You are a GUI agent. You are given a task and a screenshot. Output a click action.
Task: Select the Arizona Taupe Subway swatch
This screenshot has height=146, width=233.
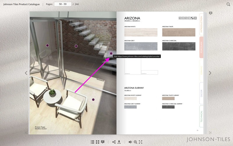tap(168, 98)
